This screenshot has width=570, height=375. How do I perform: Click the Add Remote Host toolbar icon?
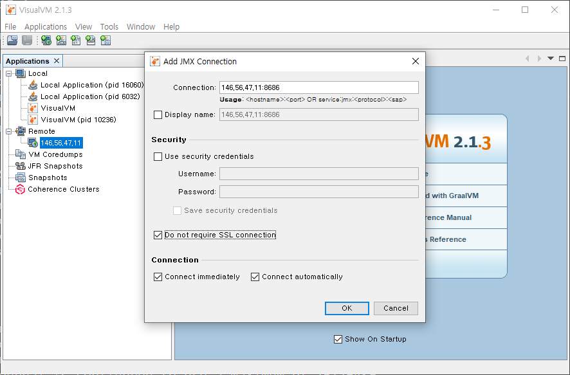click(46, 41)
